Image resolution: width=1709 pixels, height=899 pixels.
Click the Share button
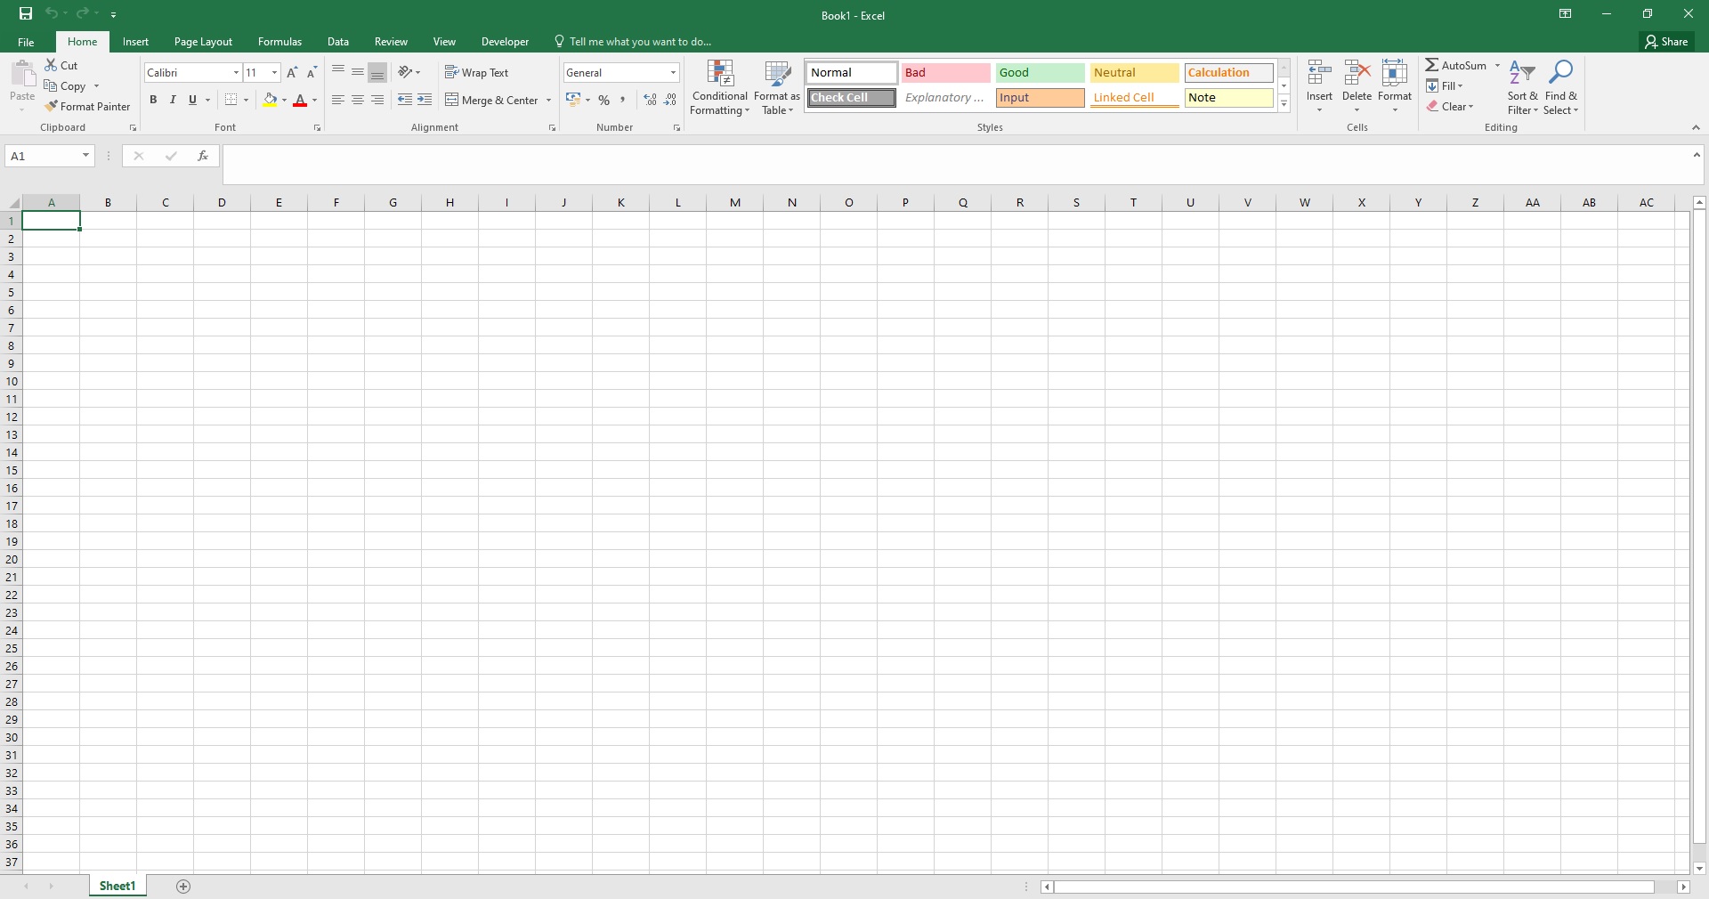click(1666, 42)
